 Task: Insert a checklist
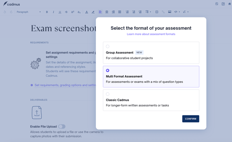140,12
